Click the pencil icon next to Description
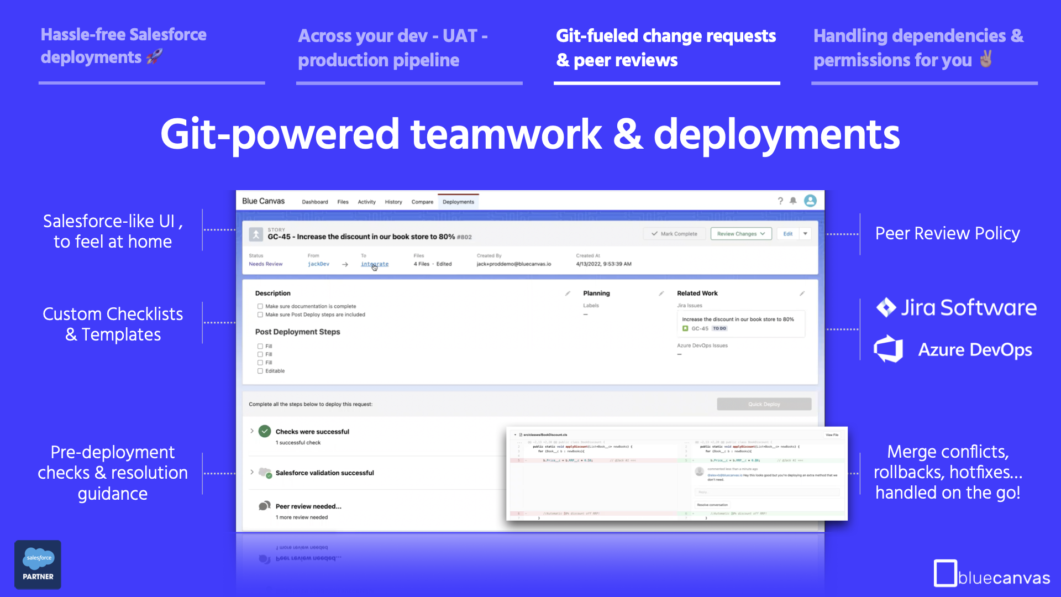Screen dimensions: 1061x597 (x=569, y=293)
